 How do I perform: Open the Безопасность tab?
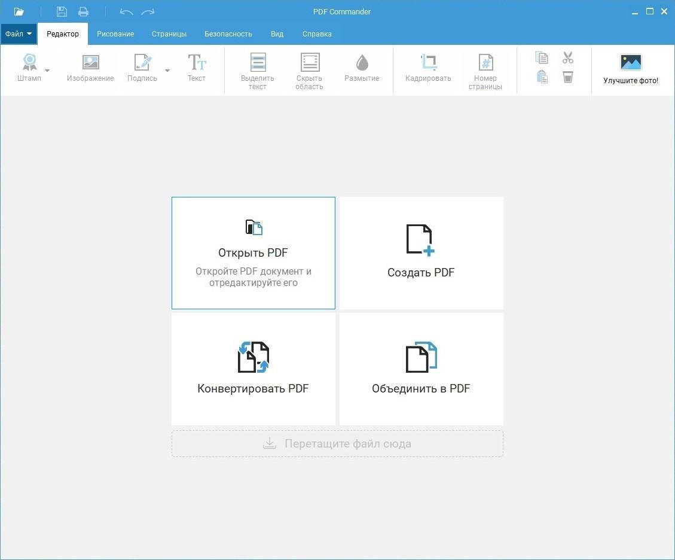[228, 34]
